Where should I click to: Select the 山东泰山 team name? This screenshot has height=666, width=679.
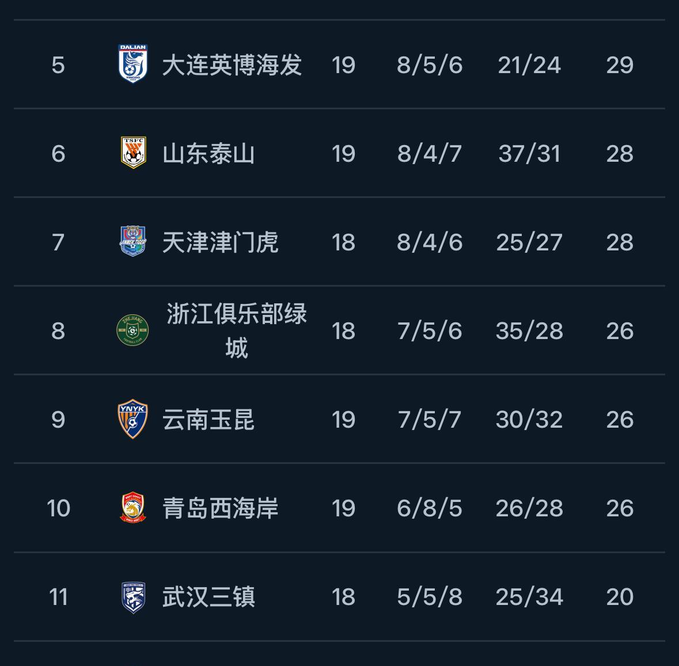pyautogui.click(x=208, y=153)
